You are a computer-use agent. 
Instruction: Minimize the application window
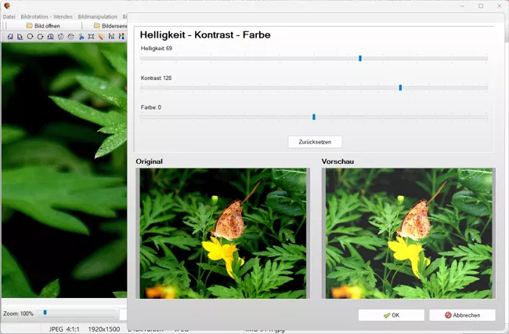click(463, 5)
